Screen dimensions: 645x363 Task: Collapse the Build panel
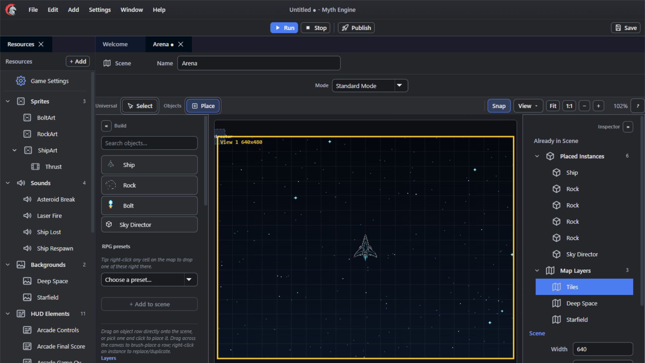pyautogui.click(x=106, y=126)
